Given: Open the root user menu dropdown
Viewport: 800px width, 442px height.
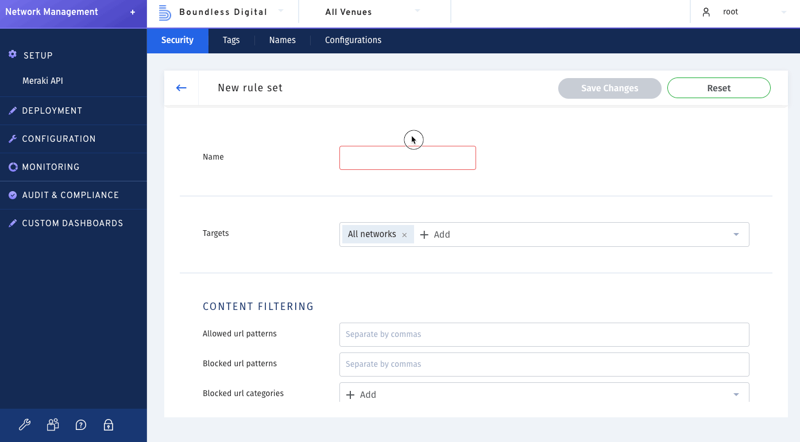Looking at the screenshot, I should click(784, 12).
